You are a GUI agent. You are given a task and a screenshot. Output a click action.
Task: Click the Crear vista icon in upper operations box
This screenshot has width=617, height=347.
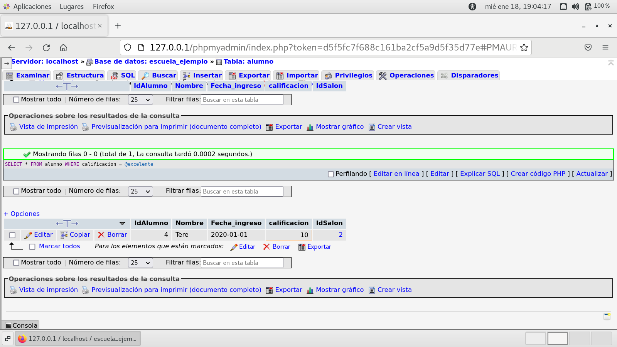[x=372, y=127]
